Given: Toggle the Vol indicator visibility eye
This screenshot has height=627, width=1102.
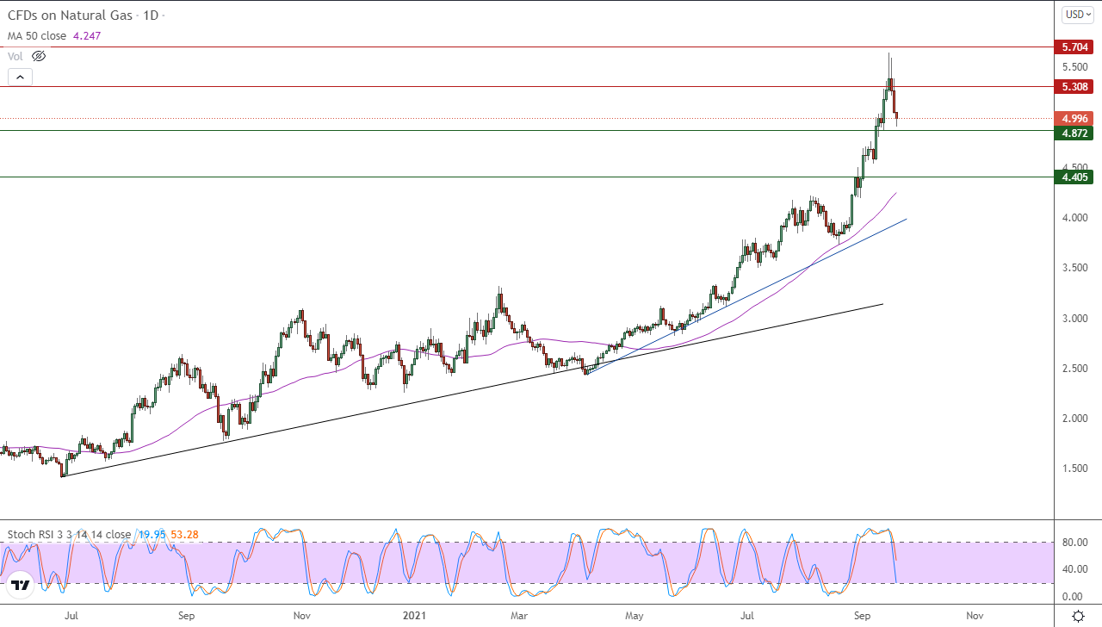Looking at the screenshot, I should pyautogui.click(x=39, y=56).
